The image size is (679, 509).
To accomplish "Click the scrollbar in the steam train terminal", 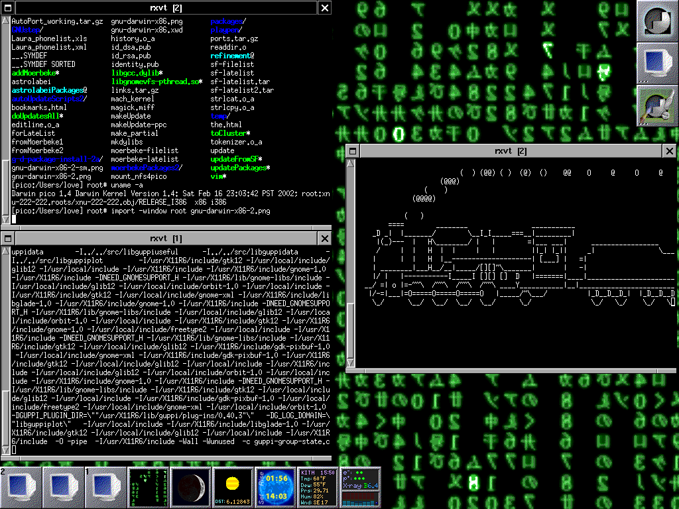I will (351, 265).
